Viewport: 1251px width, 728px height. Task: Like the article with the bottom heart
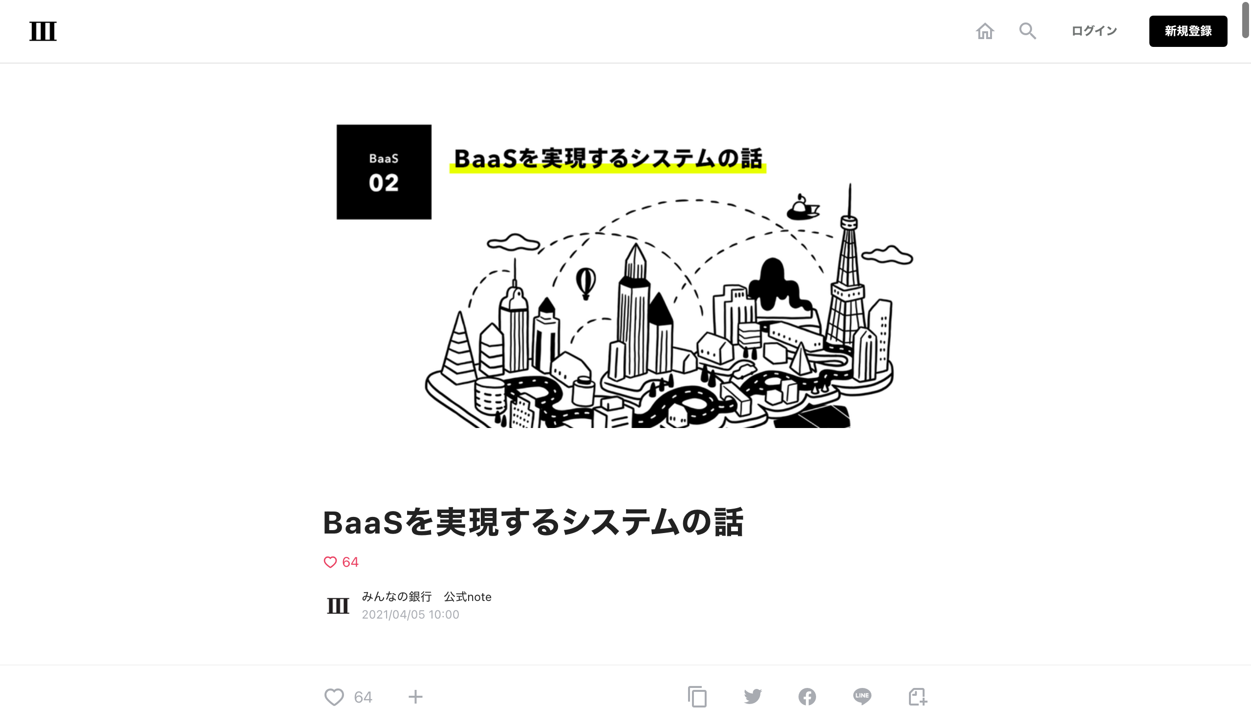[x=334, y=697]
